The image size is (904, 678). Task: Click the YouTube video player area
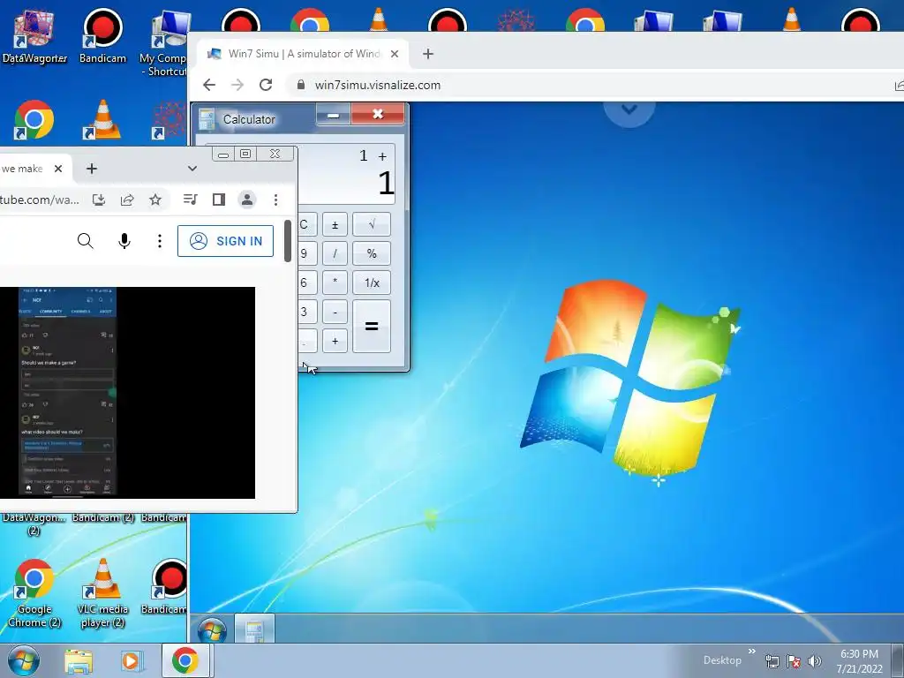(x=127, y=393)
